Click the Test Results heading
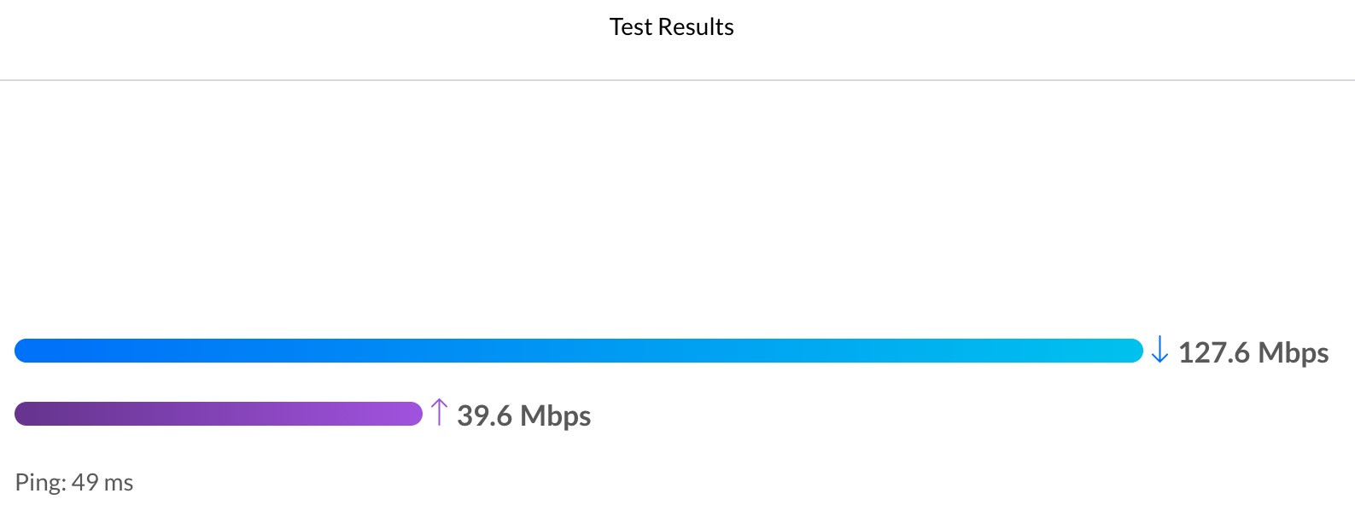1355x511 pixels. click(672, 26)
